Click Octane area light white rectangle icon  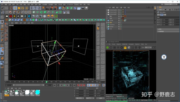(7, 16)
